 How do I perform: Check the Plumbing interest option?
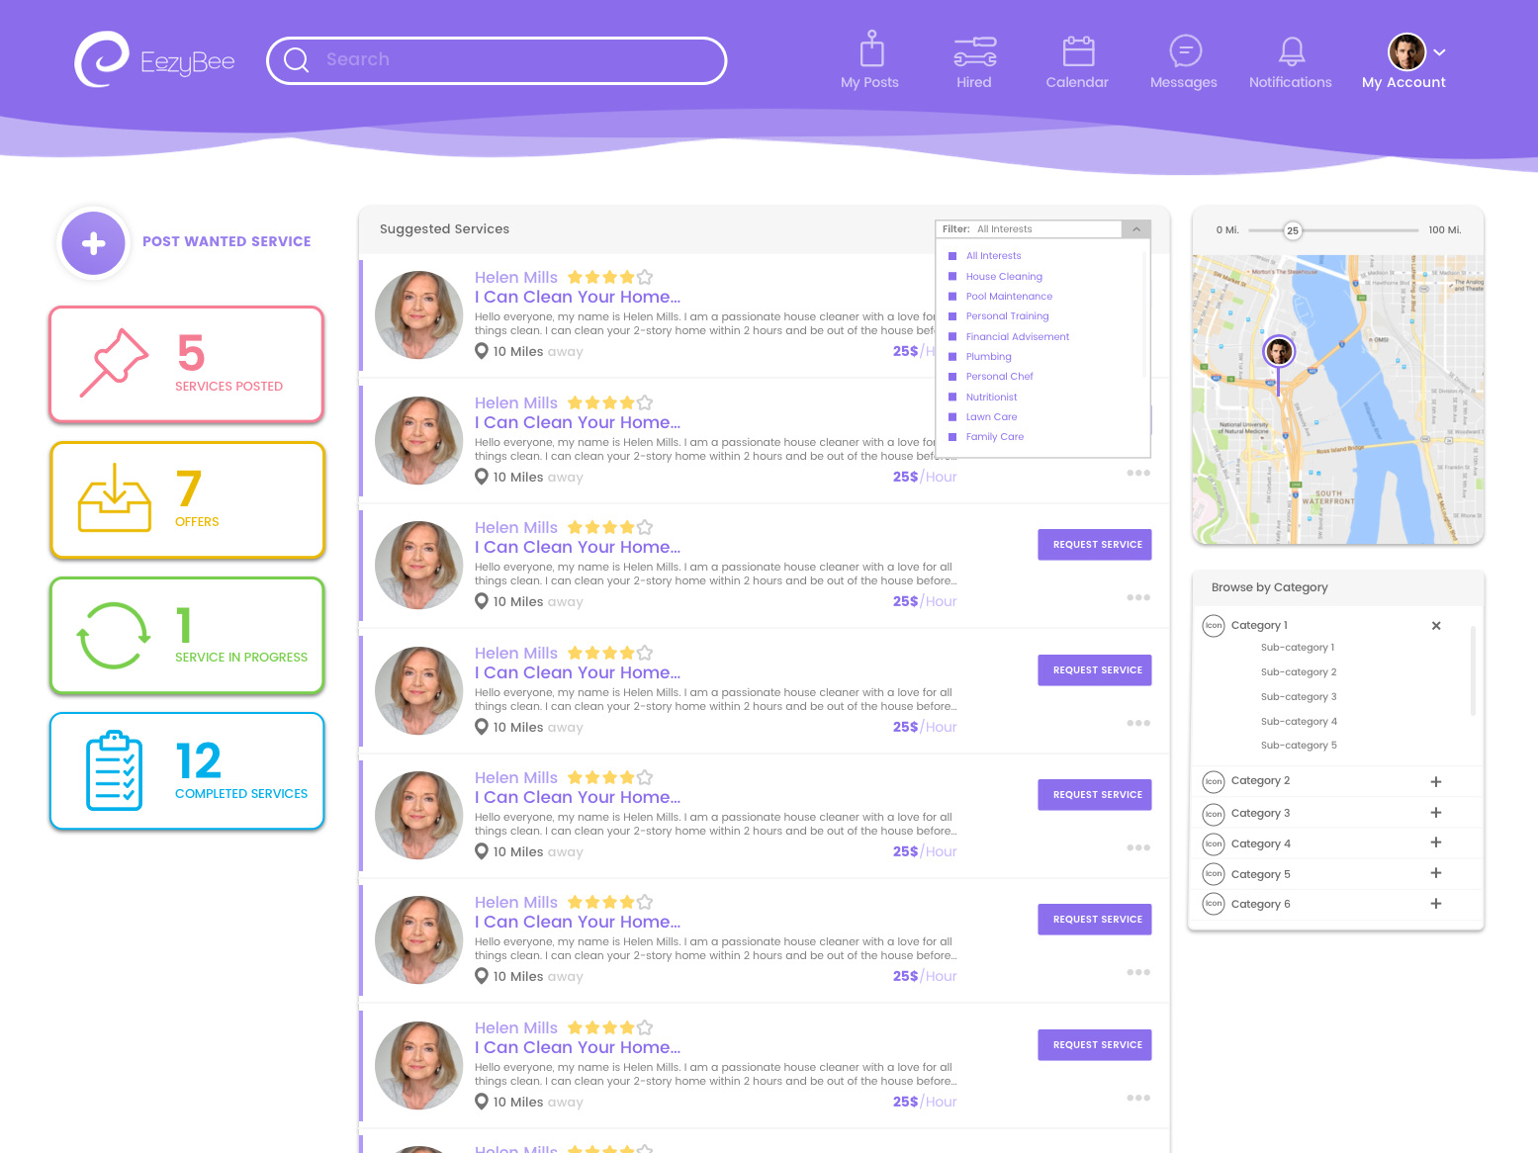pyautogui.click(x=953, y=356)
